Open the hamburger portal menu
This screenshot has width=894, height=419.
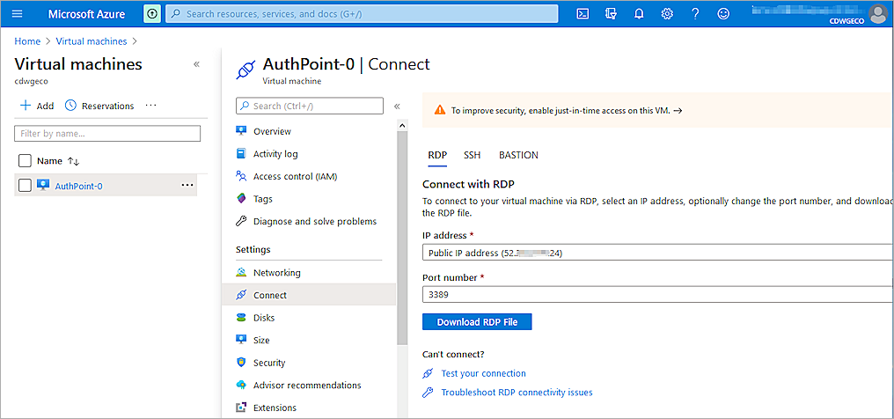point(18,14)
